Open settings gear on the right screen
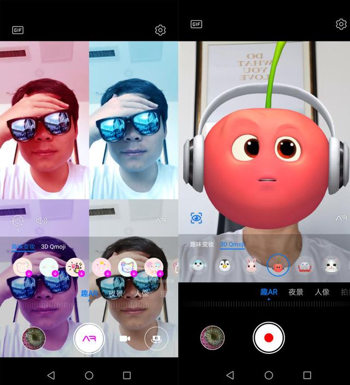The height and width of the screenshot is (385, 350). point(341,24)
